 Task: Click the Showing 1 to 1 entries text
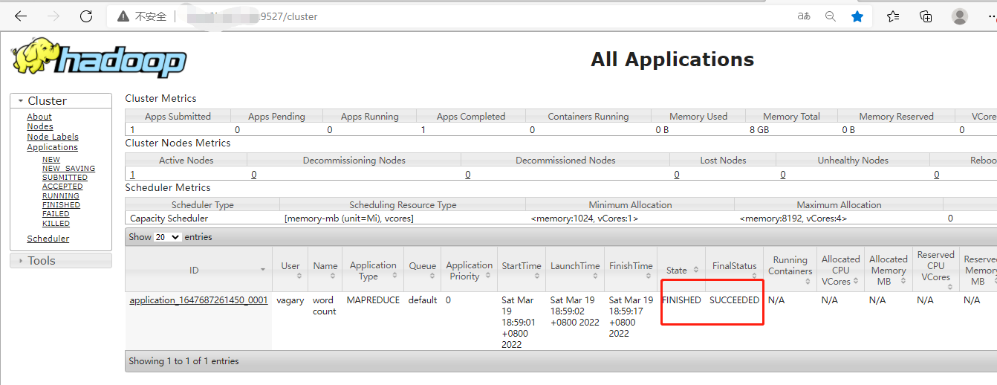point(184,361)
